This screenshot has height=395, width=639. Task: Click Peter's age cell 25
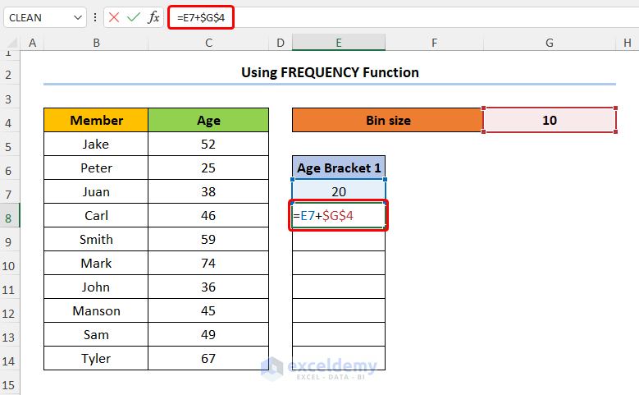[208, 168]
